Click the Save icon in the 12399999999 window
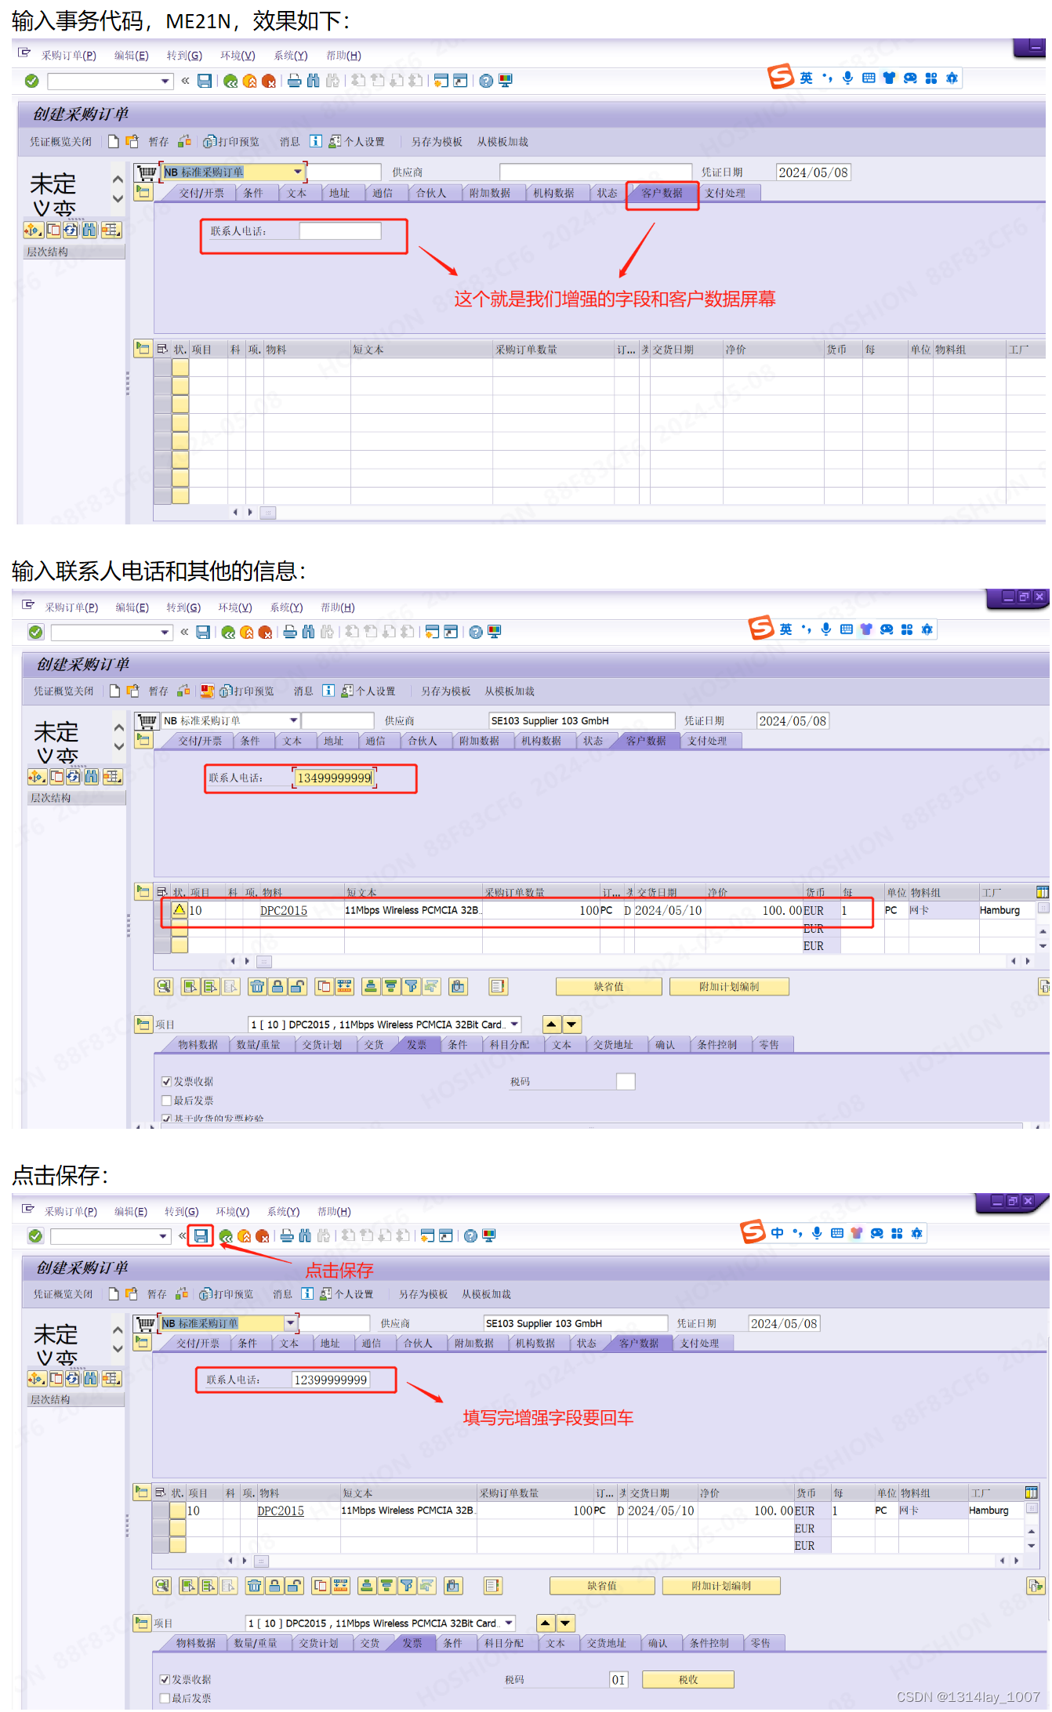1052x1712 pixels. pos(201,1236)
